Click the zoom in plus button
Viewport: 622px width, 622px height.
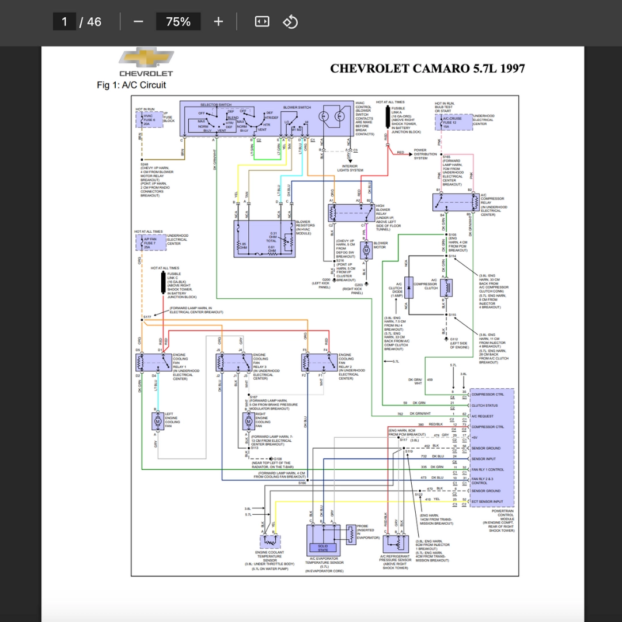pyautogui.click(x=218, y=21)
